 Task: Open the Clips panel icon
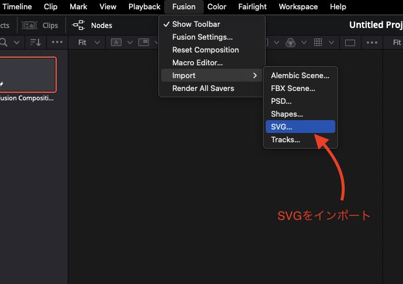click(x=30, y=26)
